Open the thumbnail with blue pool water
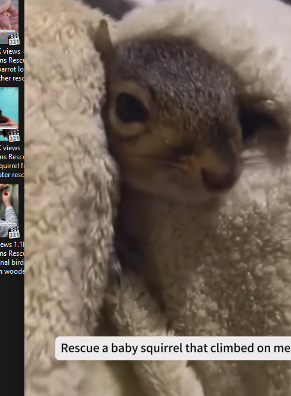Viewport: 291px width, 396px height. coord(9,114)
